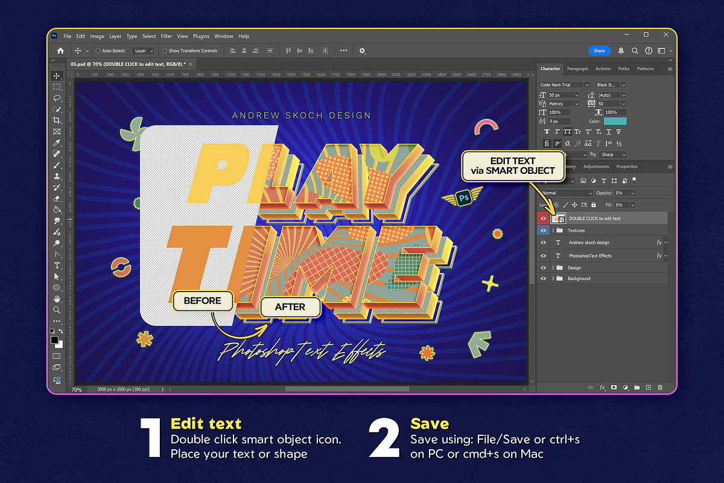Viewport: 724px width, 483px height.
Task: Open the Layer menu
Action: [115, 36]
